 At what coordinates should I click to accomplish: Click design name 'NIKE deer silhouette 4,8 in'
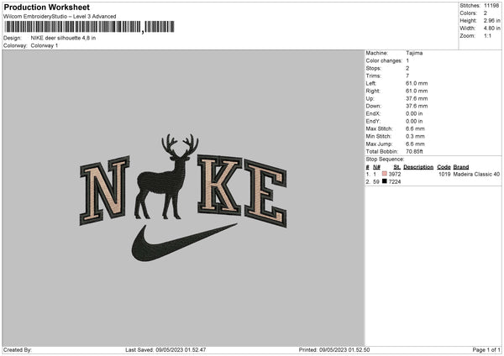(x=63, y=38)
